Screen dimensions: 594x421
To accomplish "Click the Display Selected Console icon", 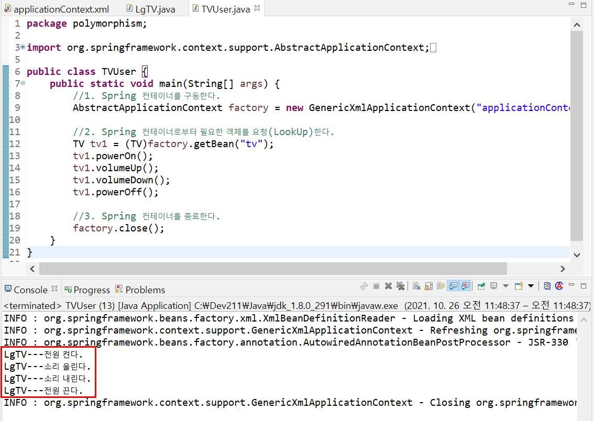I will tap(493, 286).
